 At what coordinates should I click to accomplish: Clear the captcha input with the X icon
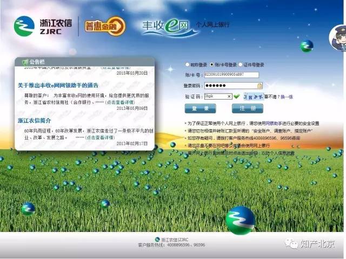(x=229, y=96)
